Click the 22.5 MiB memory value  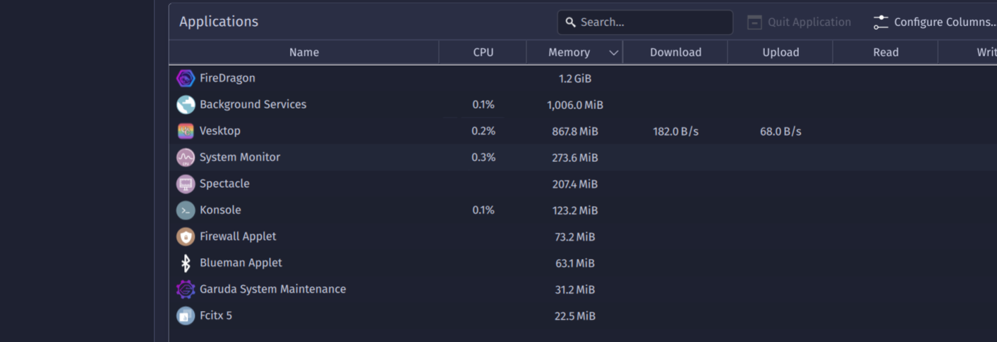[x=575, y=316]
